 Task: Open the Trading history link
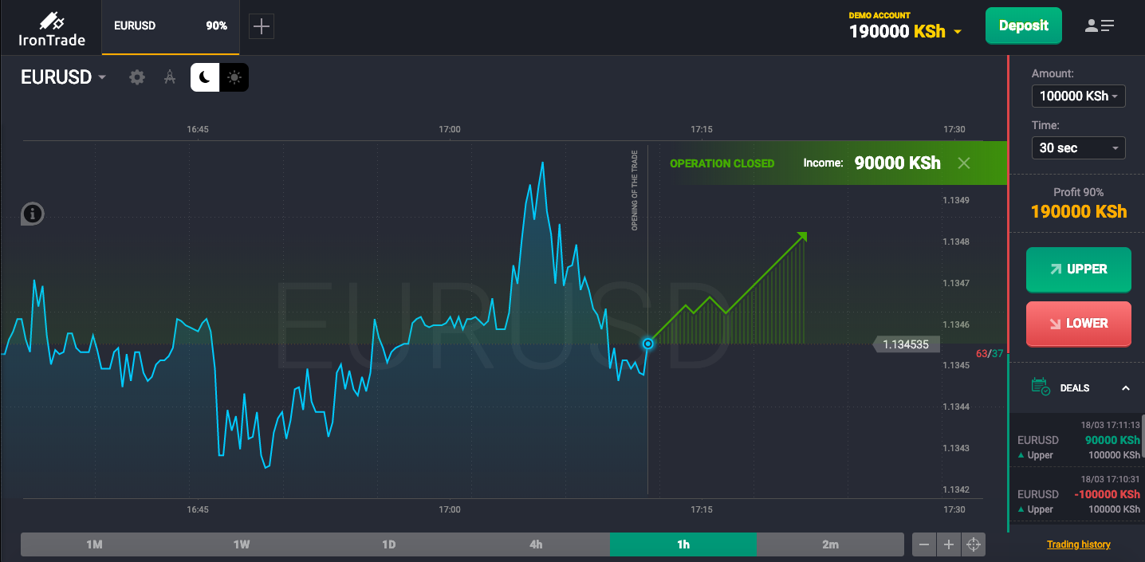[1078, 544]
